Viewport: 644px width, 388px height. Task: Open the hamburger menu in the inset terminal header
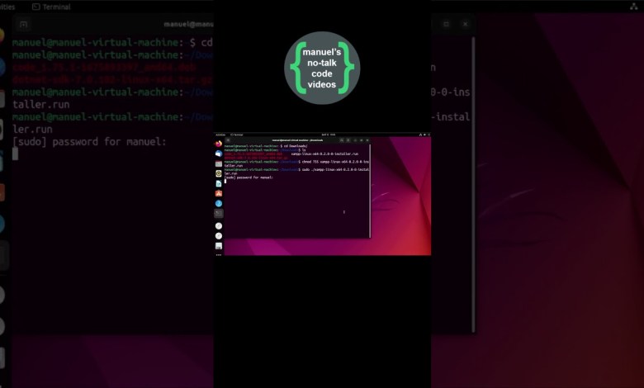tap(352, 140)
